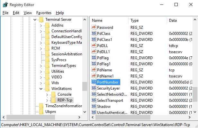Click the UserAuthenticat... DWORD value icon
Image resolution: width=198 pixels, height=128 pixels.
94,112
